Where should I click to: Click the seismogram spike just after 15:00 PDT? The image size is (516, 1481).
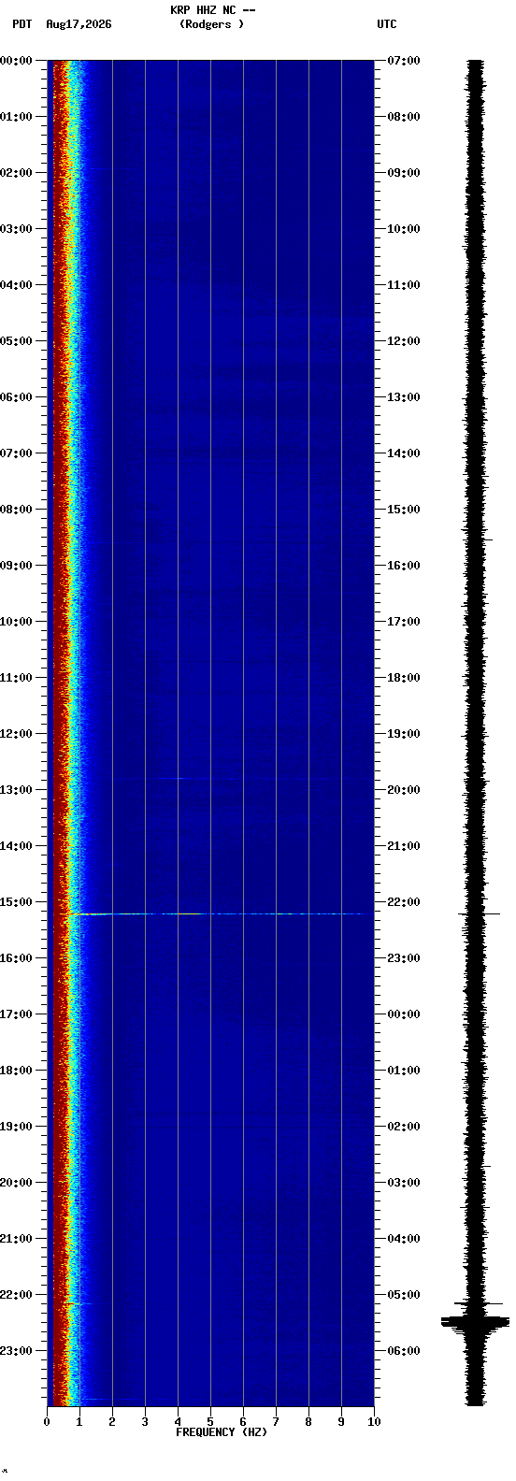[x=479, y=913]
